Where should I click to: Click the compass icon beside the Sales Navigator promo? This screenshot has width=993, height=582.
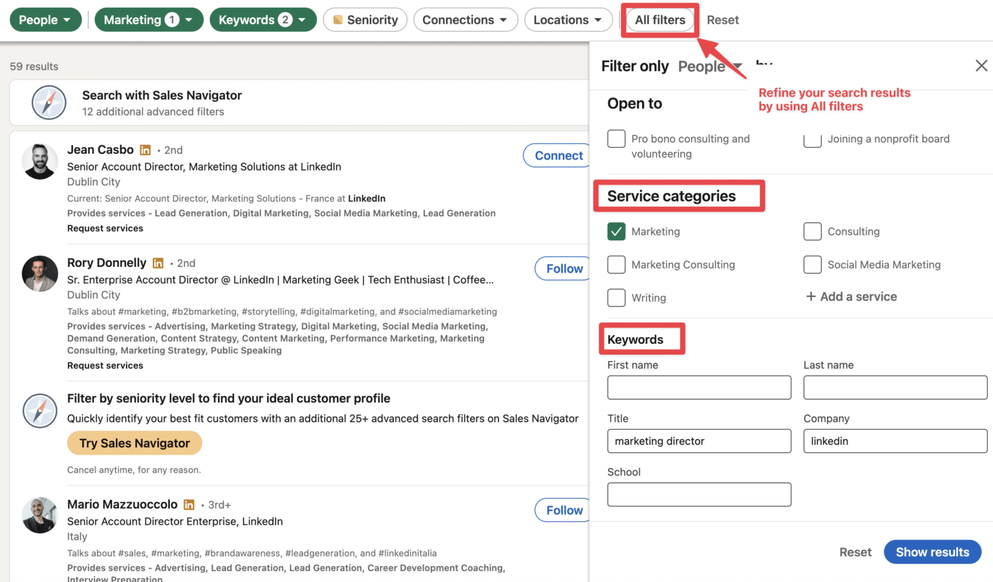39,411
